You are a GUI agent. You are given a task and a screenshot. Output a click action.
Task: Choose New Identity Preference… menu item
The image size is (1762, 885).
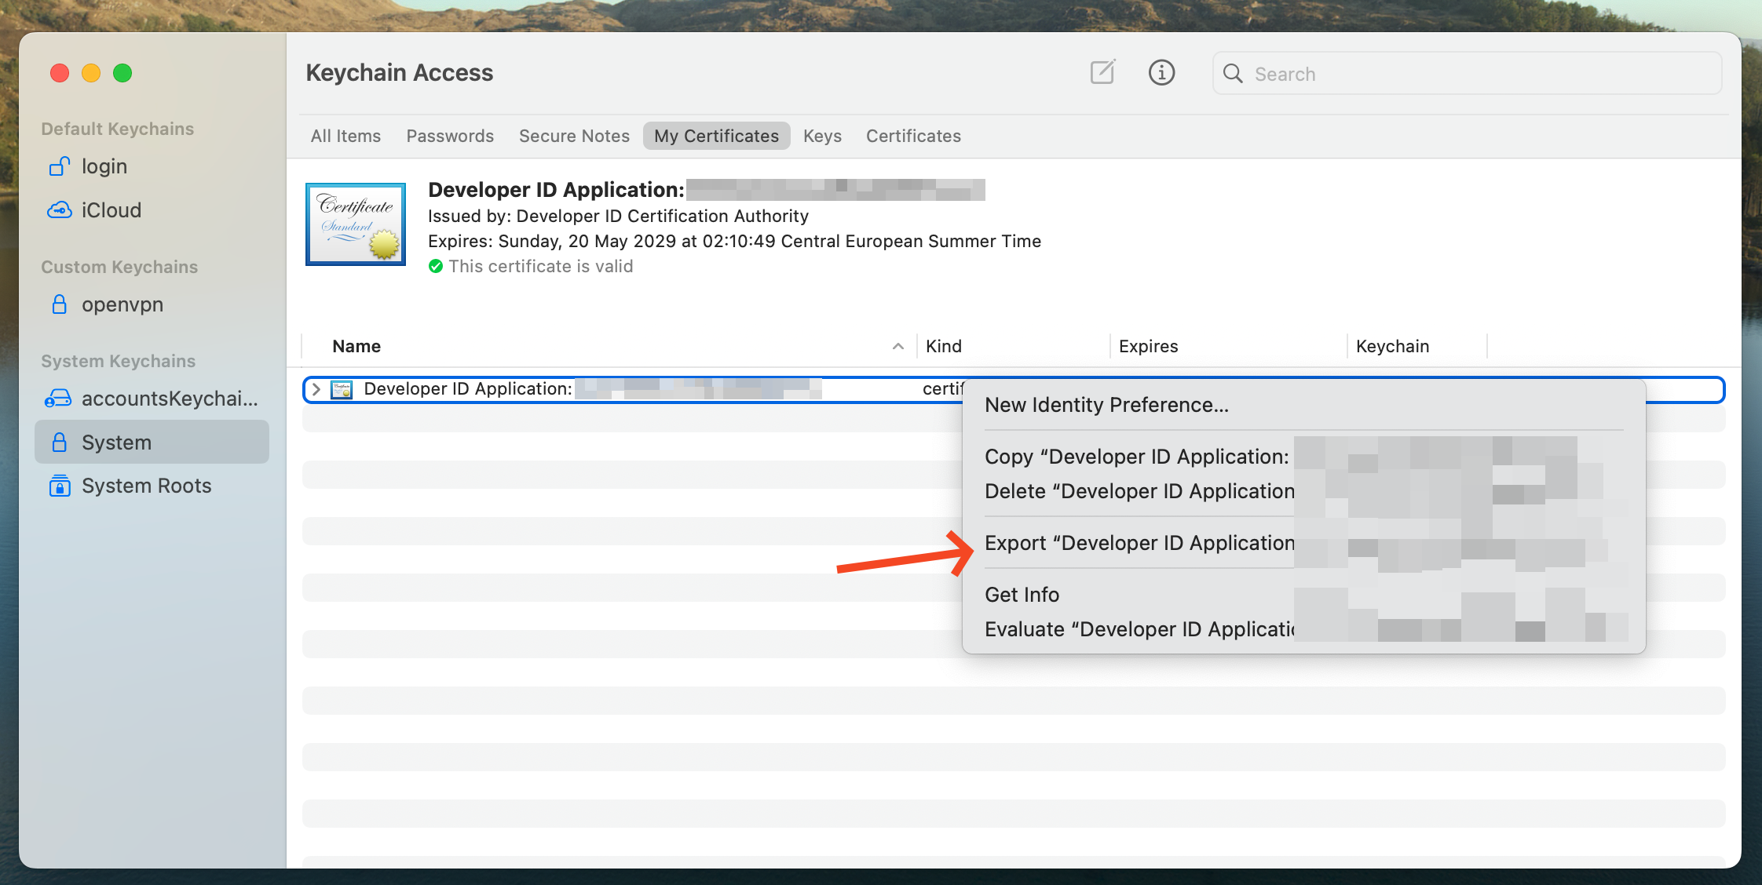pyautogui.click(x=1303, y=405)
